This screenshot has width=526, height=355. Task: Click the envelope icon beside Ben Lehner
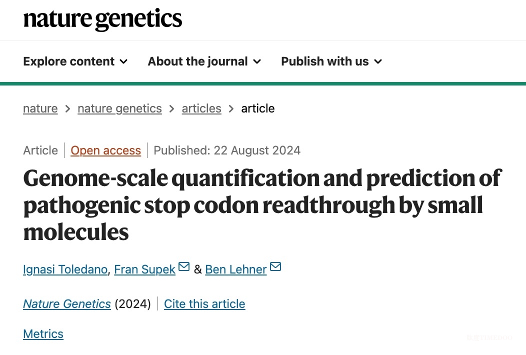coord(275,266)
